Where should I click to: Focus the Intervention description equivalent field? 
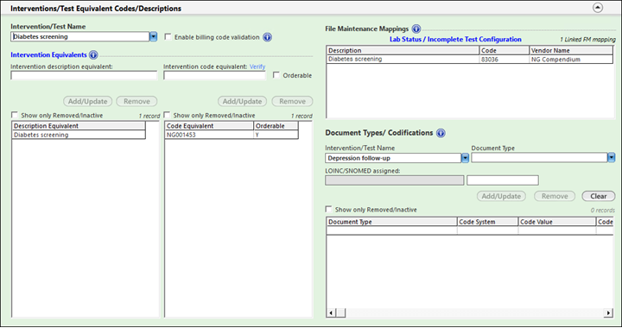click(x=84, y=75)
